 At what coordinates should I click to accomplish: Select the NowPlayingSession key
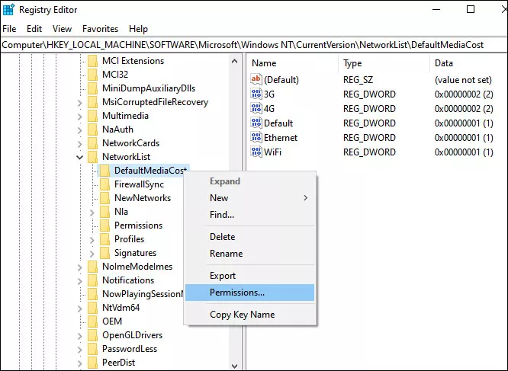143,294
